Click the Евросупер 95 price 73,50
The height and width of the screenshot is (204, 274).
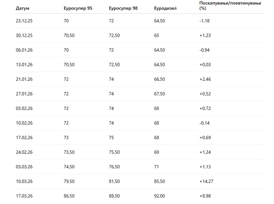[69, 152]
